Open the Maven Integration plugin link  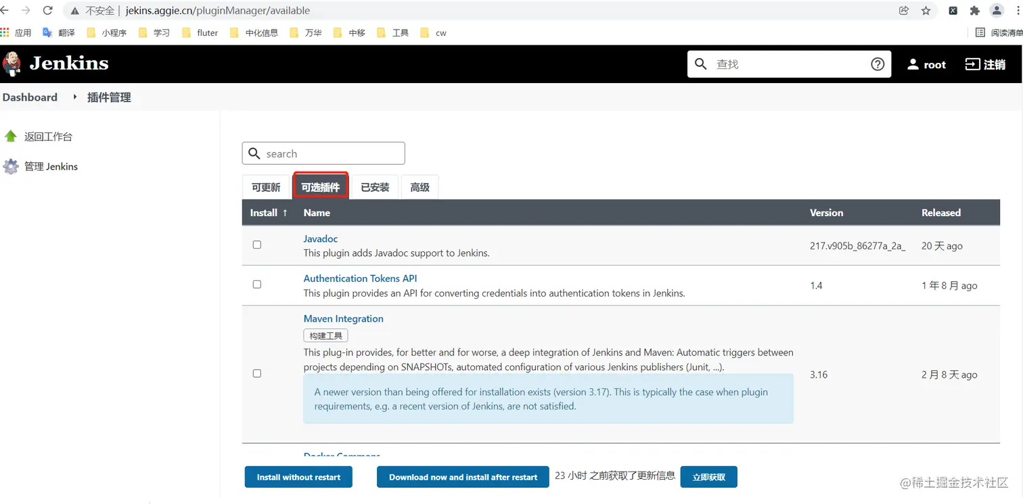pos(344,319)
